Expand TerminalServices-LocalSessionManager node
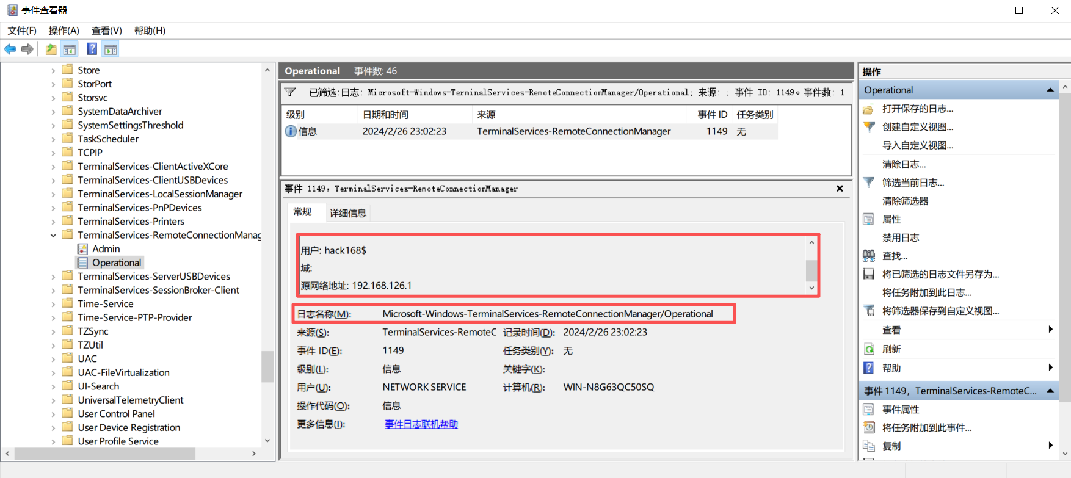1071x478 pixels. [x=53, y=194]
